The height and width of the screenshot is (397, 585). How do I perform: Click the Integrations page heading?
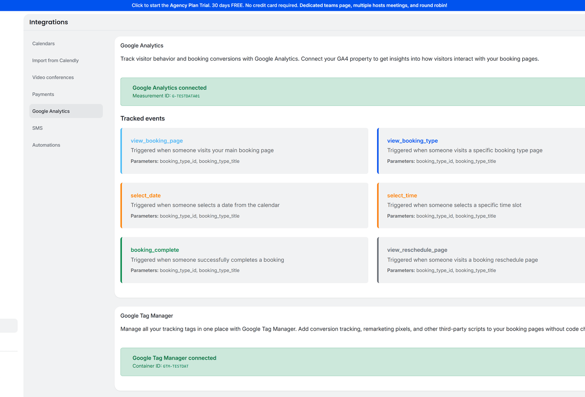49,22
